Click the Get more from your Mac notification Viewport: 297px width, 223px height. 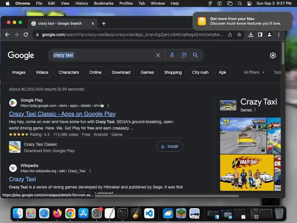242,21
